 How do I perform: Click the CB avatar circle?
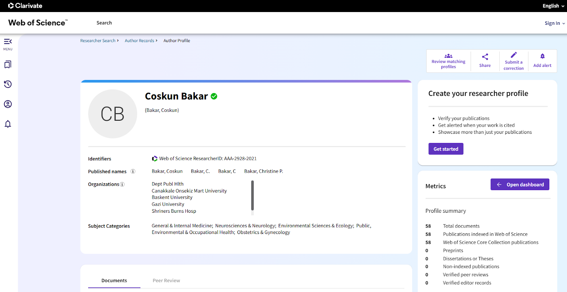[113, 114]
